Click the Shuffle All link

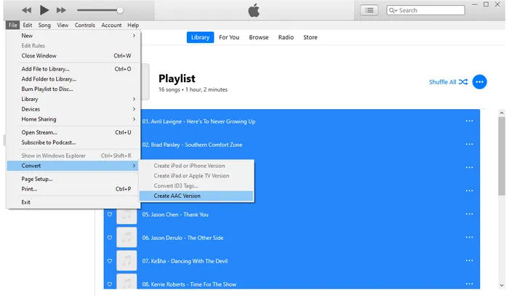click(x=449, y=82)
